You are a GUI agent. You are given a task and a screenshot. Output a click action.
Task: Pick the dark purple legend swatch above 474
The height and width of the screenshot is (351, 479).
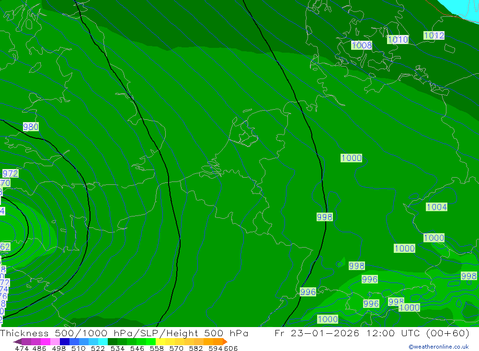tap(26, 341)
